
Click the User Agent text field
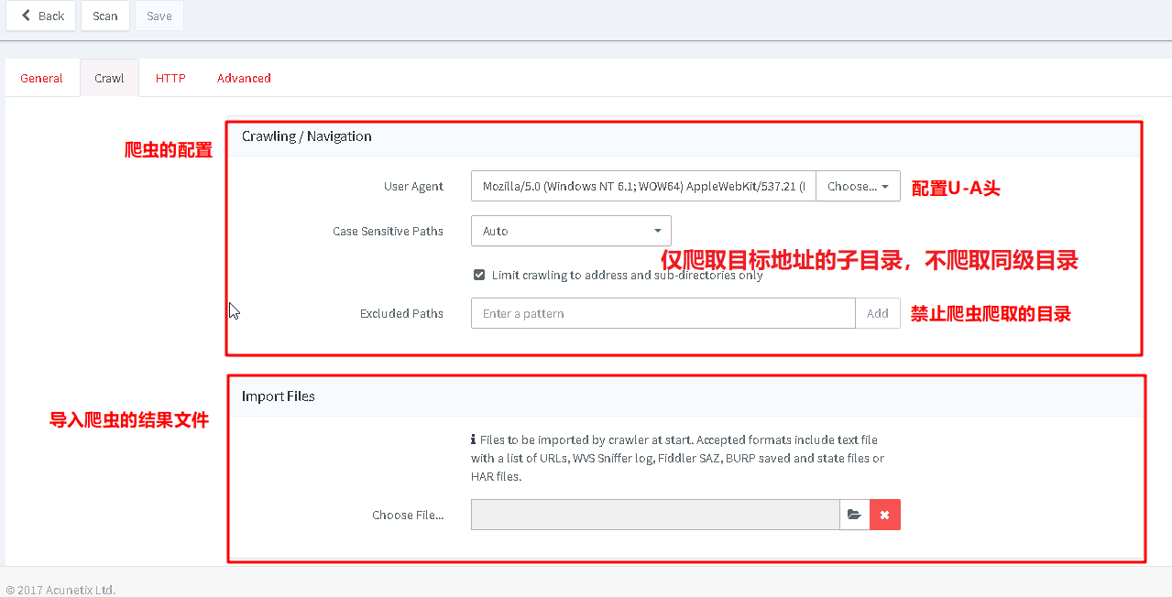click(x=643, y=186)
